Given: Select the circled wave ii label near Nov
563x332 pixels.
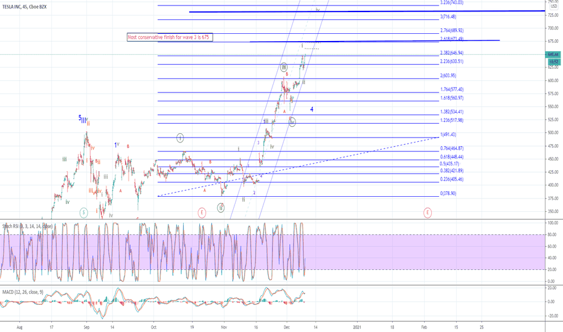Looking at the screenshot, I should (x=221, y=208).
